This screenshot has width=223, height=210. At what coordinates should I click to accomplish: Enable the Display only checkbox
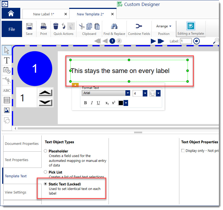[183, 151]
